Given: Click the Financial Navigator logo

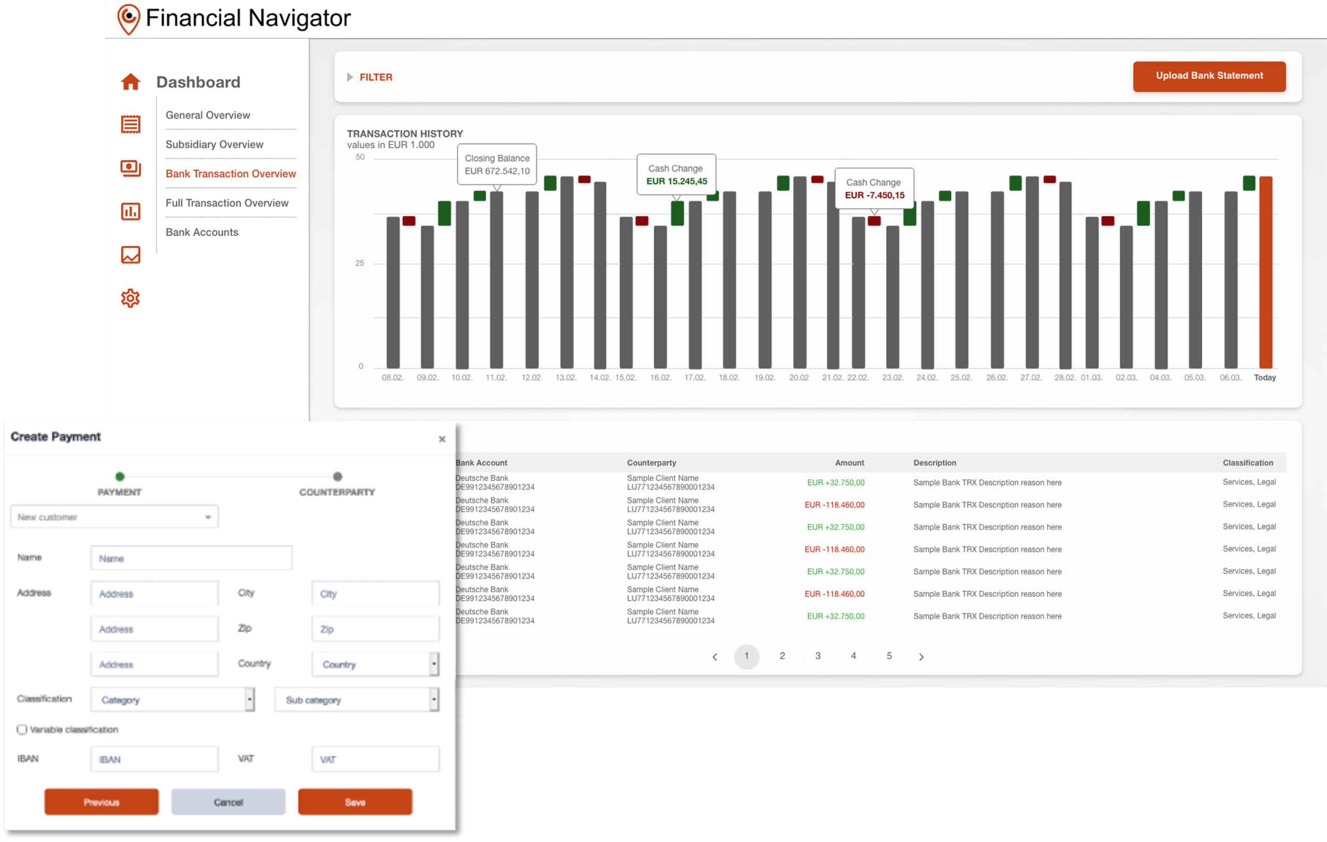Looking at the screenshot, I should pyautogui.click(x=129, y=19).
